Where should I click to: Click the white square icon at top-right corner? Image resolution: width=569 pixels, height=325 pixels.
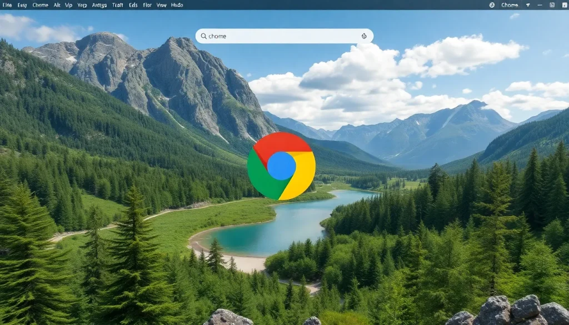tap(565, 5)
